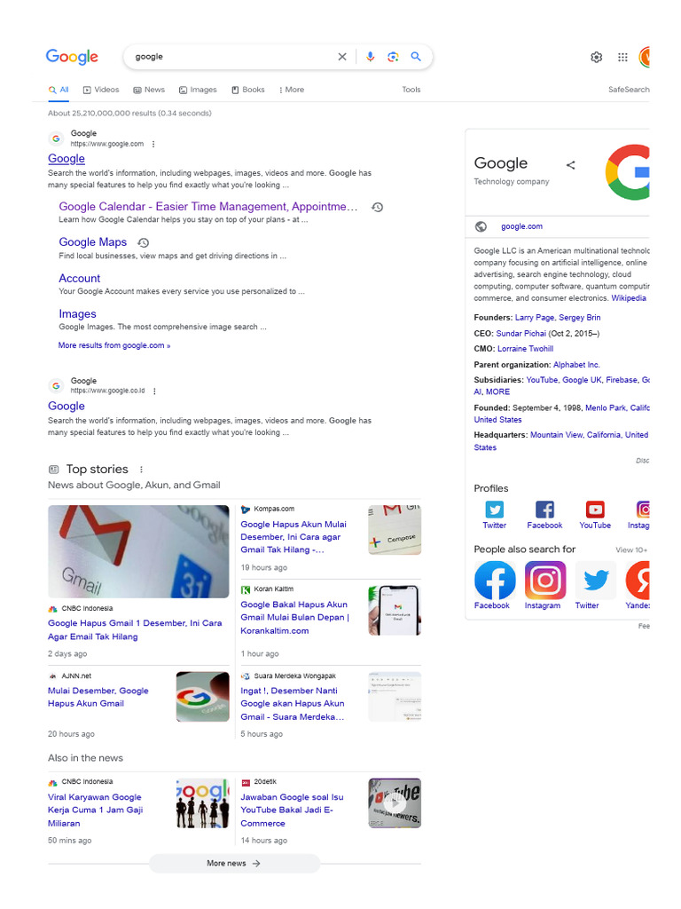Open the Gmail story thumbnail image

coord(138,551)
